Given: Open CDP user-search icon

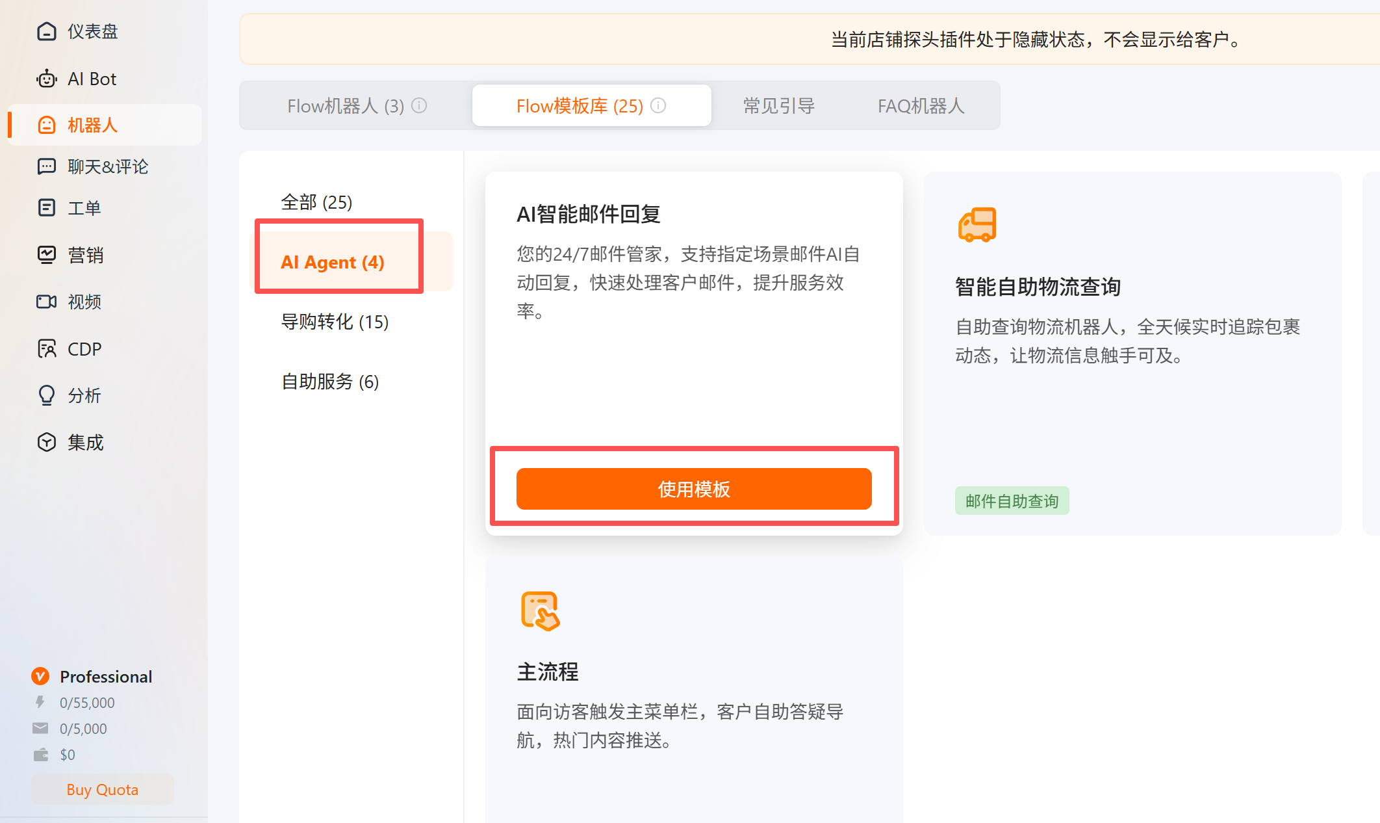Looking at the screenshot, I should coord(46,349).
